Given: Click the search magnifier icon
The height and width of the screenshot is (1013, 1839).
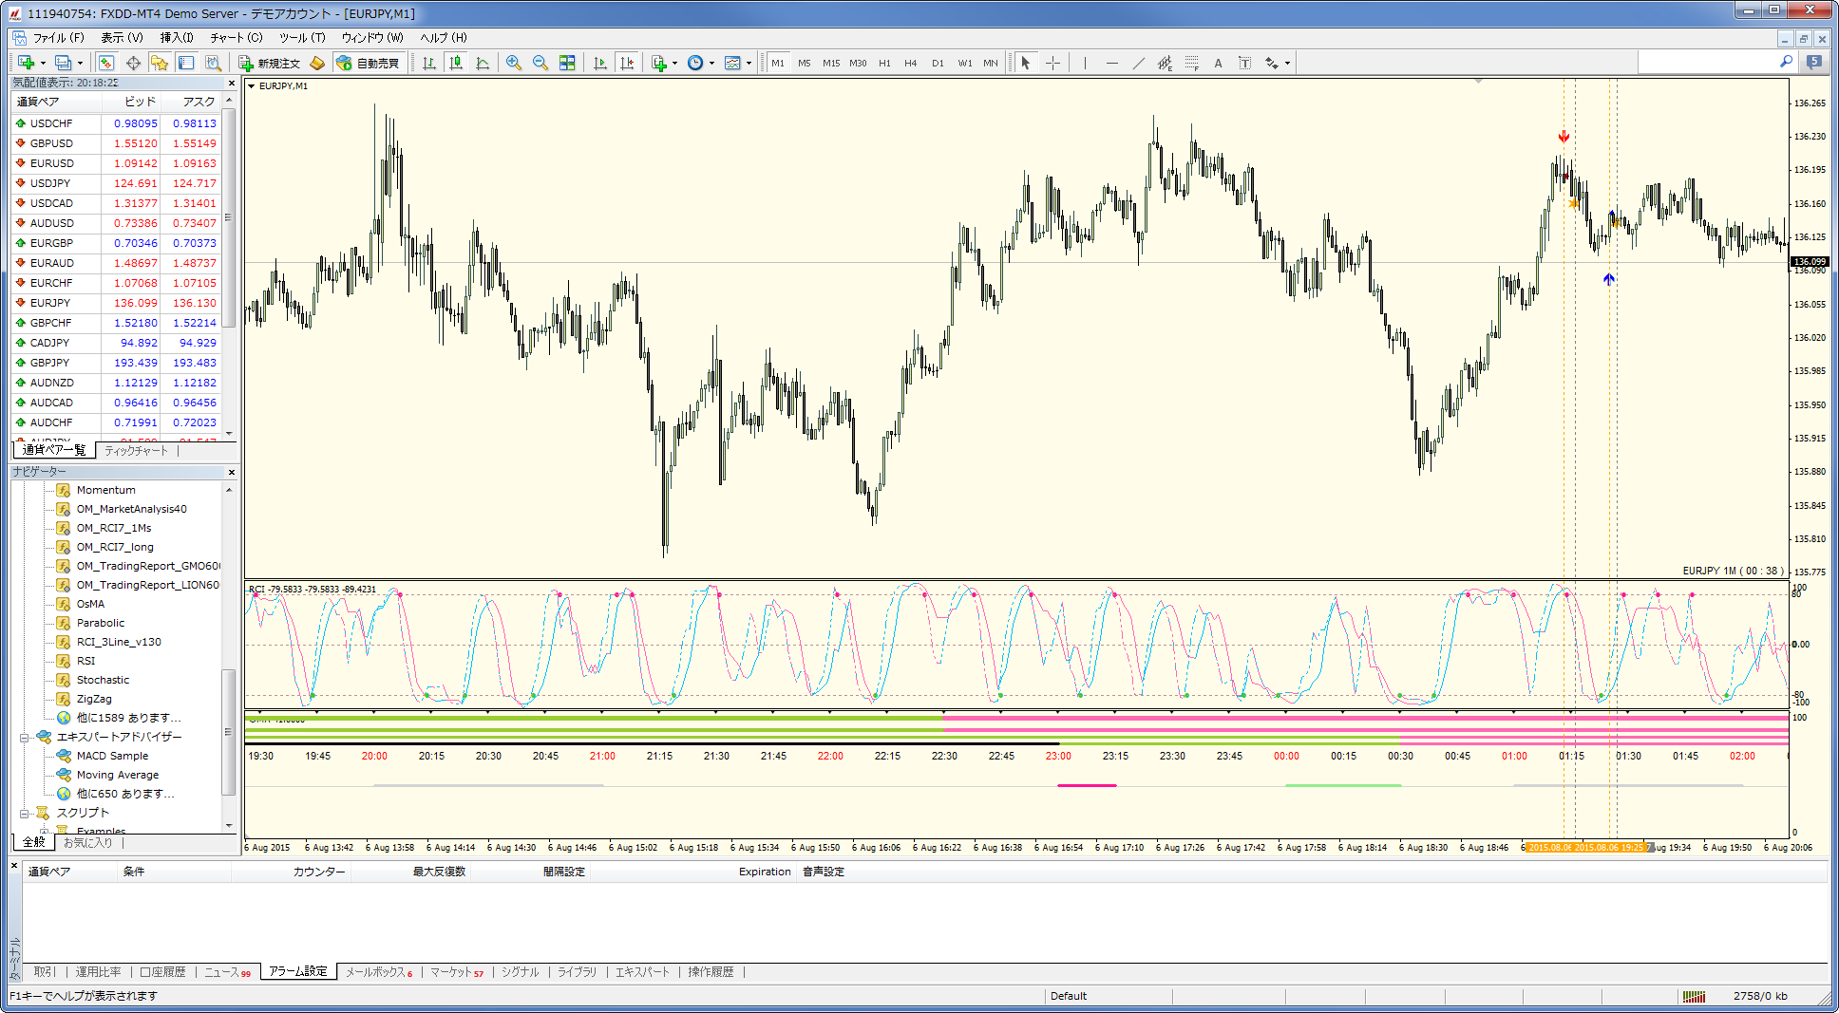Looking at the screenshot, I should (x=1786, y=62).
